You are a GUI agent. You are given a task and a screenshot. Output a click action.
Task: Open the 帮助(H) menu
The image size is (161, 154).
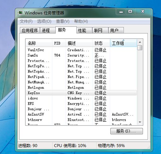pyautogui.click(x=81, y=22)
